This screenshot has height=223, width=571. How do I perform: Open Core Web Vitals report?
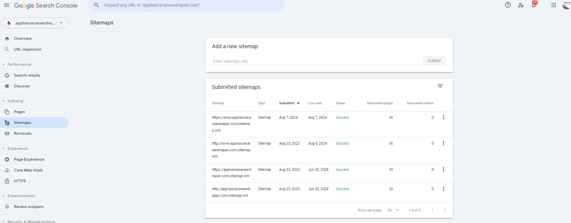[28, 170]
